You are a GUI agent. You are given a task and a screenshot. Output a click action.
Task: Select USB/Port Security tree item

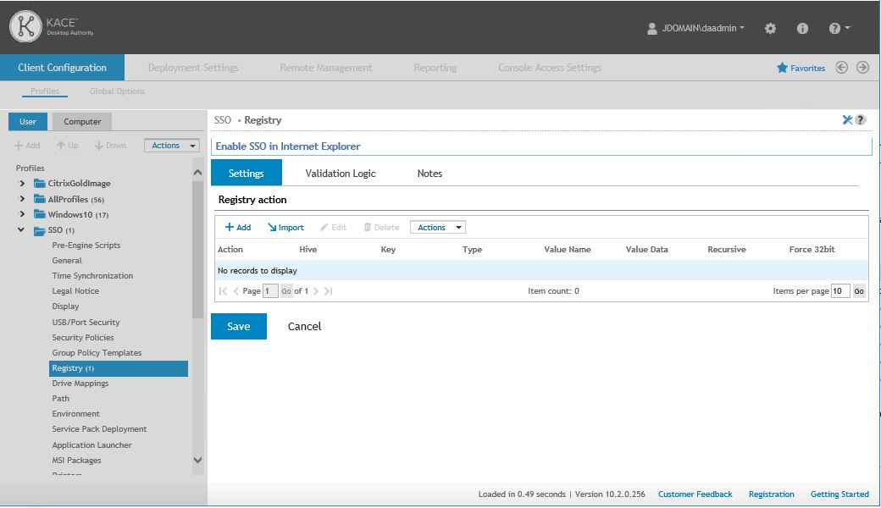pos(86,323)
